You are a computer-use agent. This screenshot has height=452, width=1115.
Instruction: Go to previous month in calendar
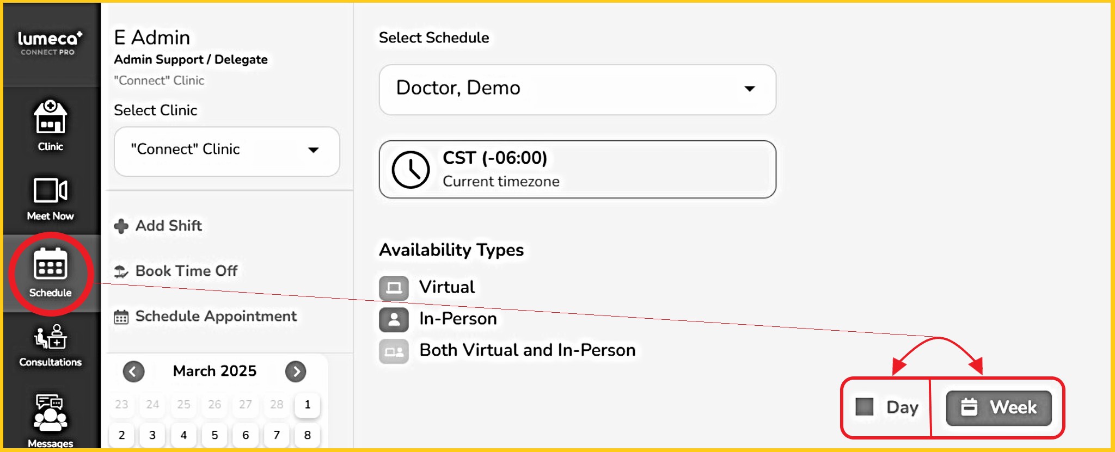click(x=133, y=371)
